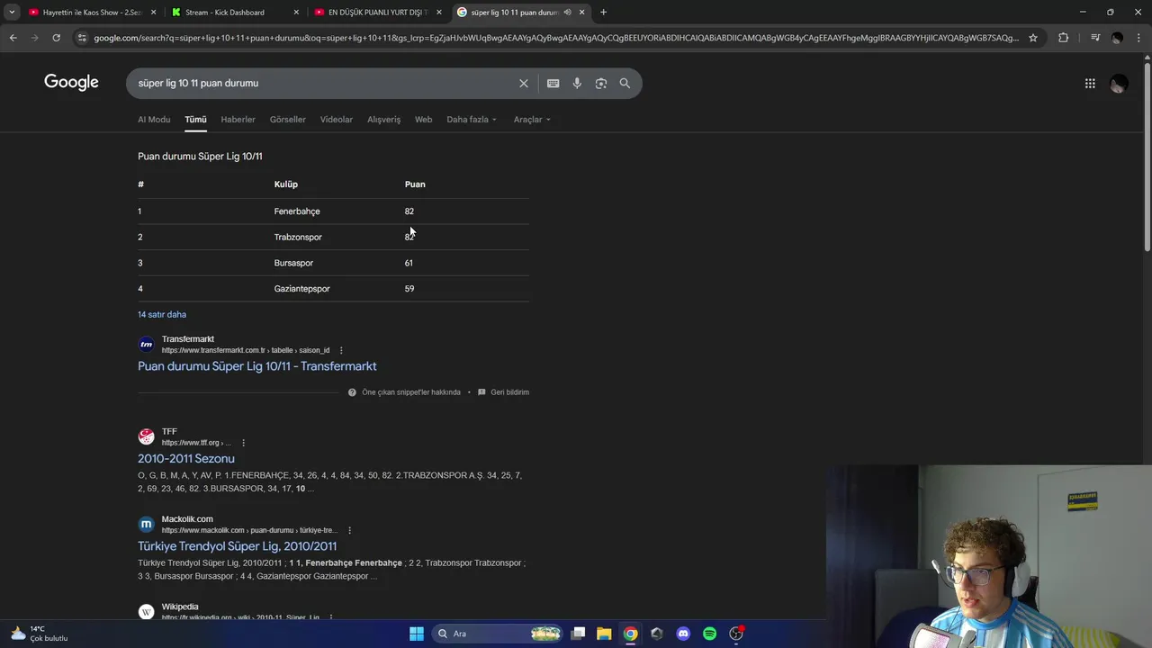This screenshot has height=648, width=1152.
Task: Open the Chrome profile avatar in toolbar
Action: (x=1117, y=38)
